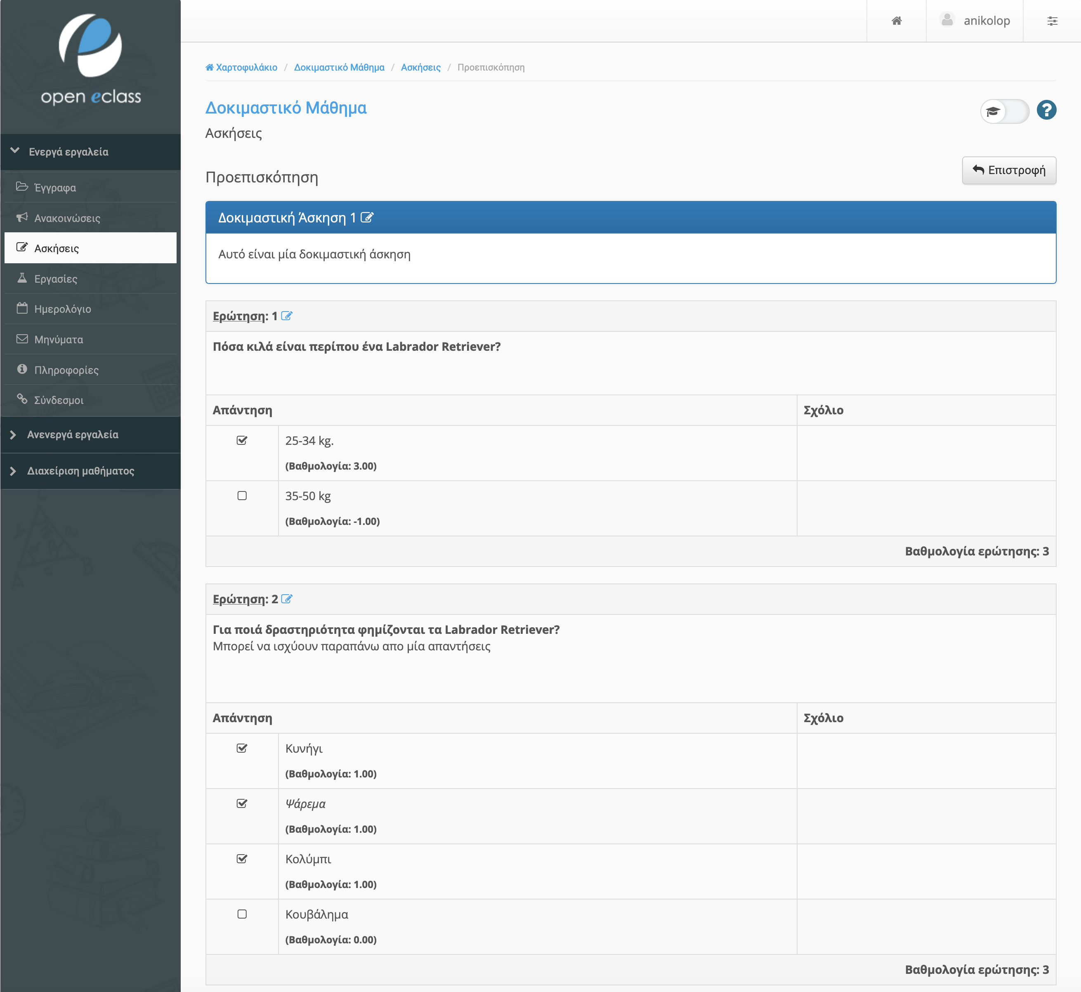
Task: Click text 'Αυτό είναι μία δοκιμαστική άσκηση'
Action: 314,254
